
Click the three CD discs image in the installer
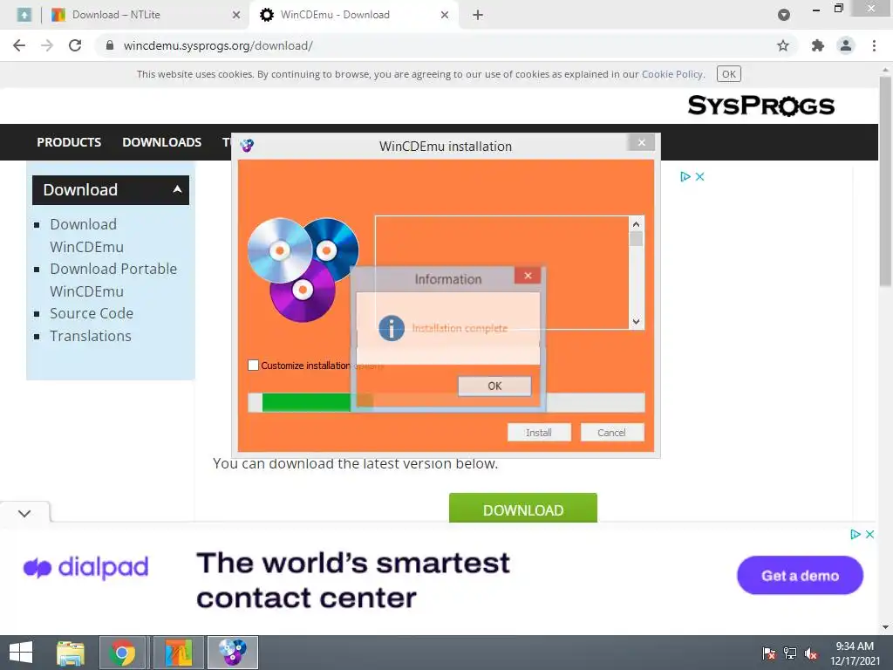point(303,270)
